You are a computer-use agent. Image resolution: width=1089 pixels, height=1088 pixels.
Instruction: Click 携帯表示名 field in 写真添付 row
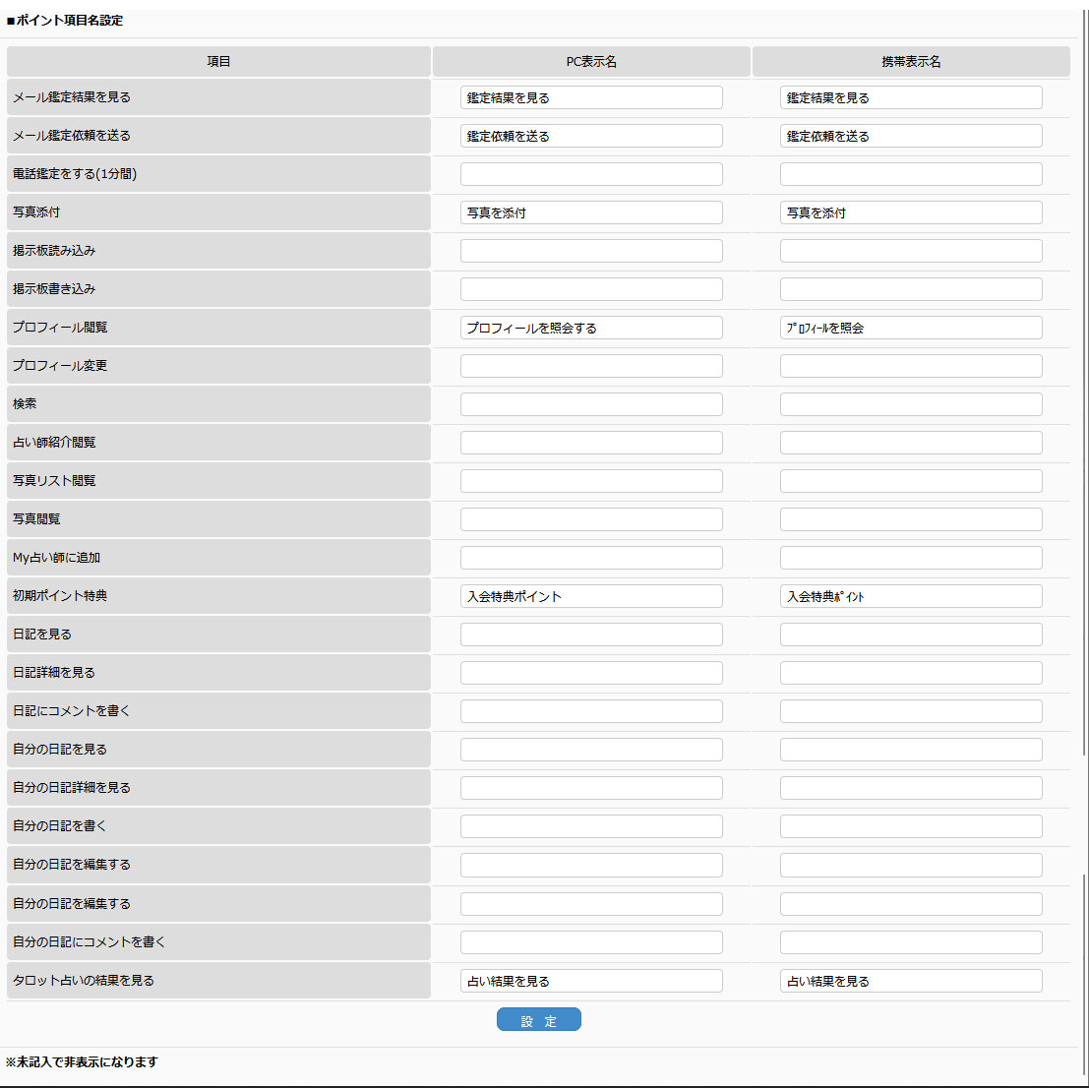[x=911, y=212]
